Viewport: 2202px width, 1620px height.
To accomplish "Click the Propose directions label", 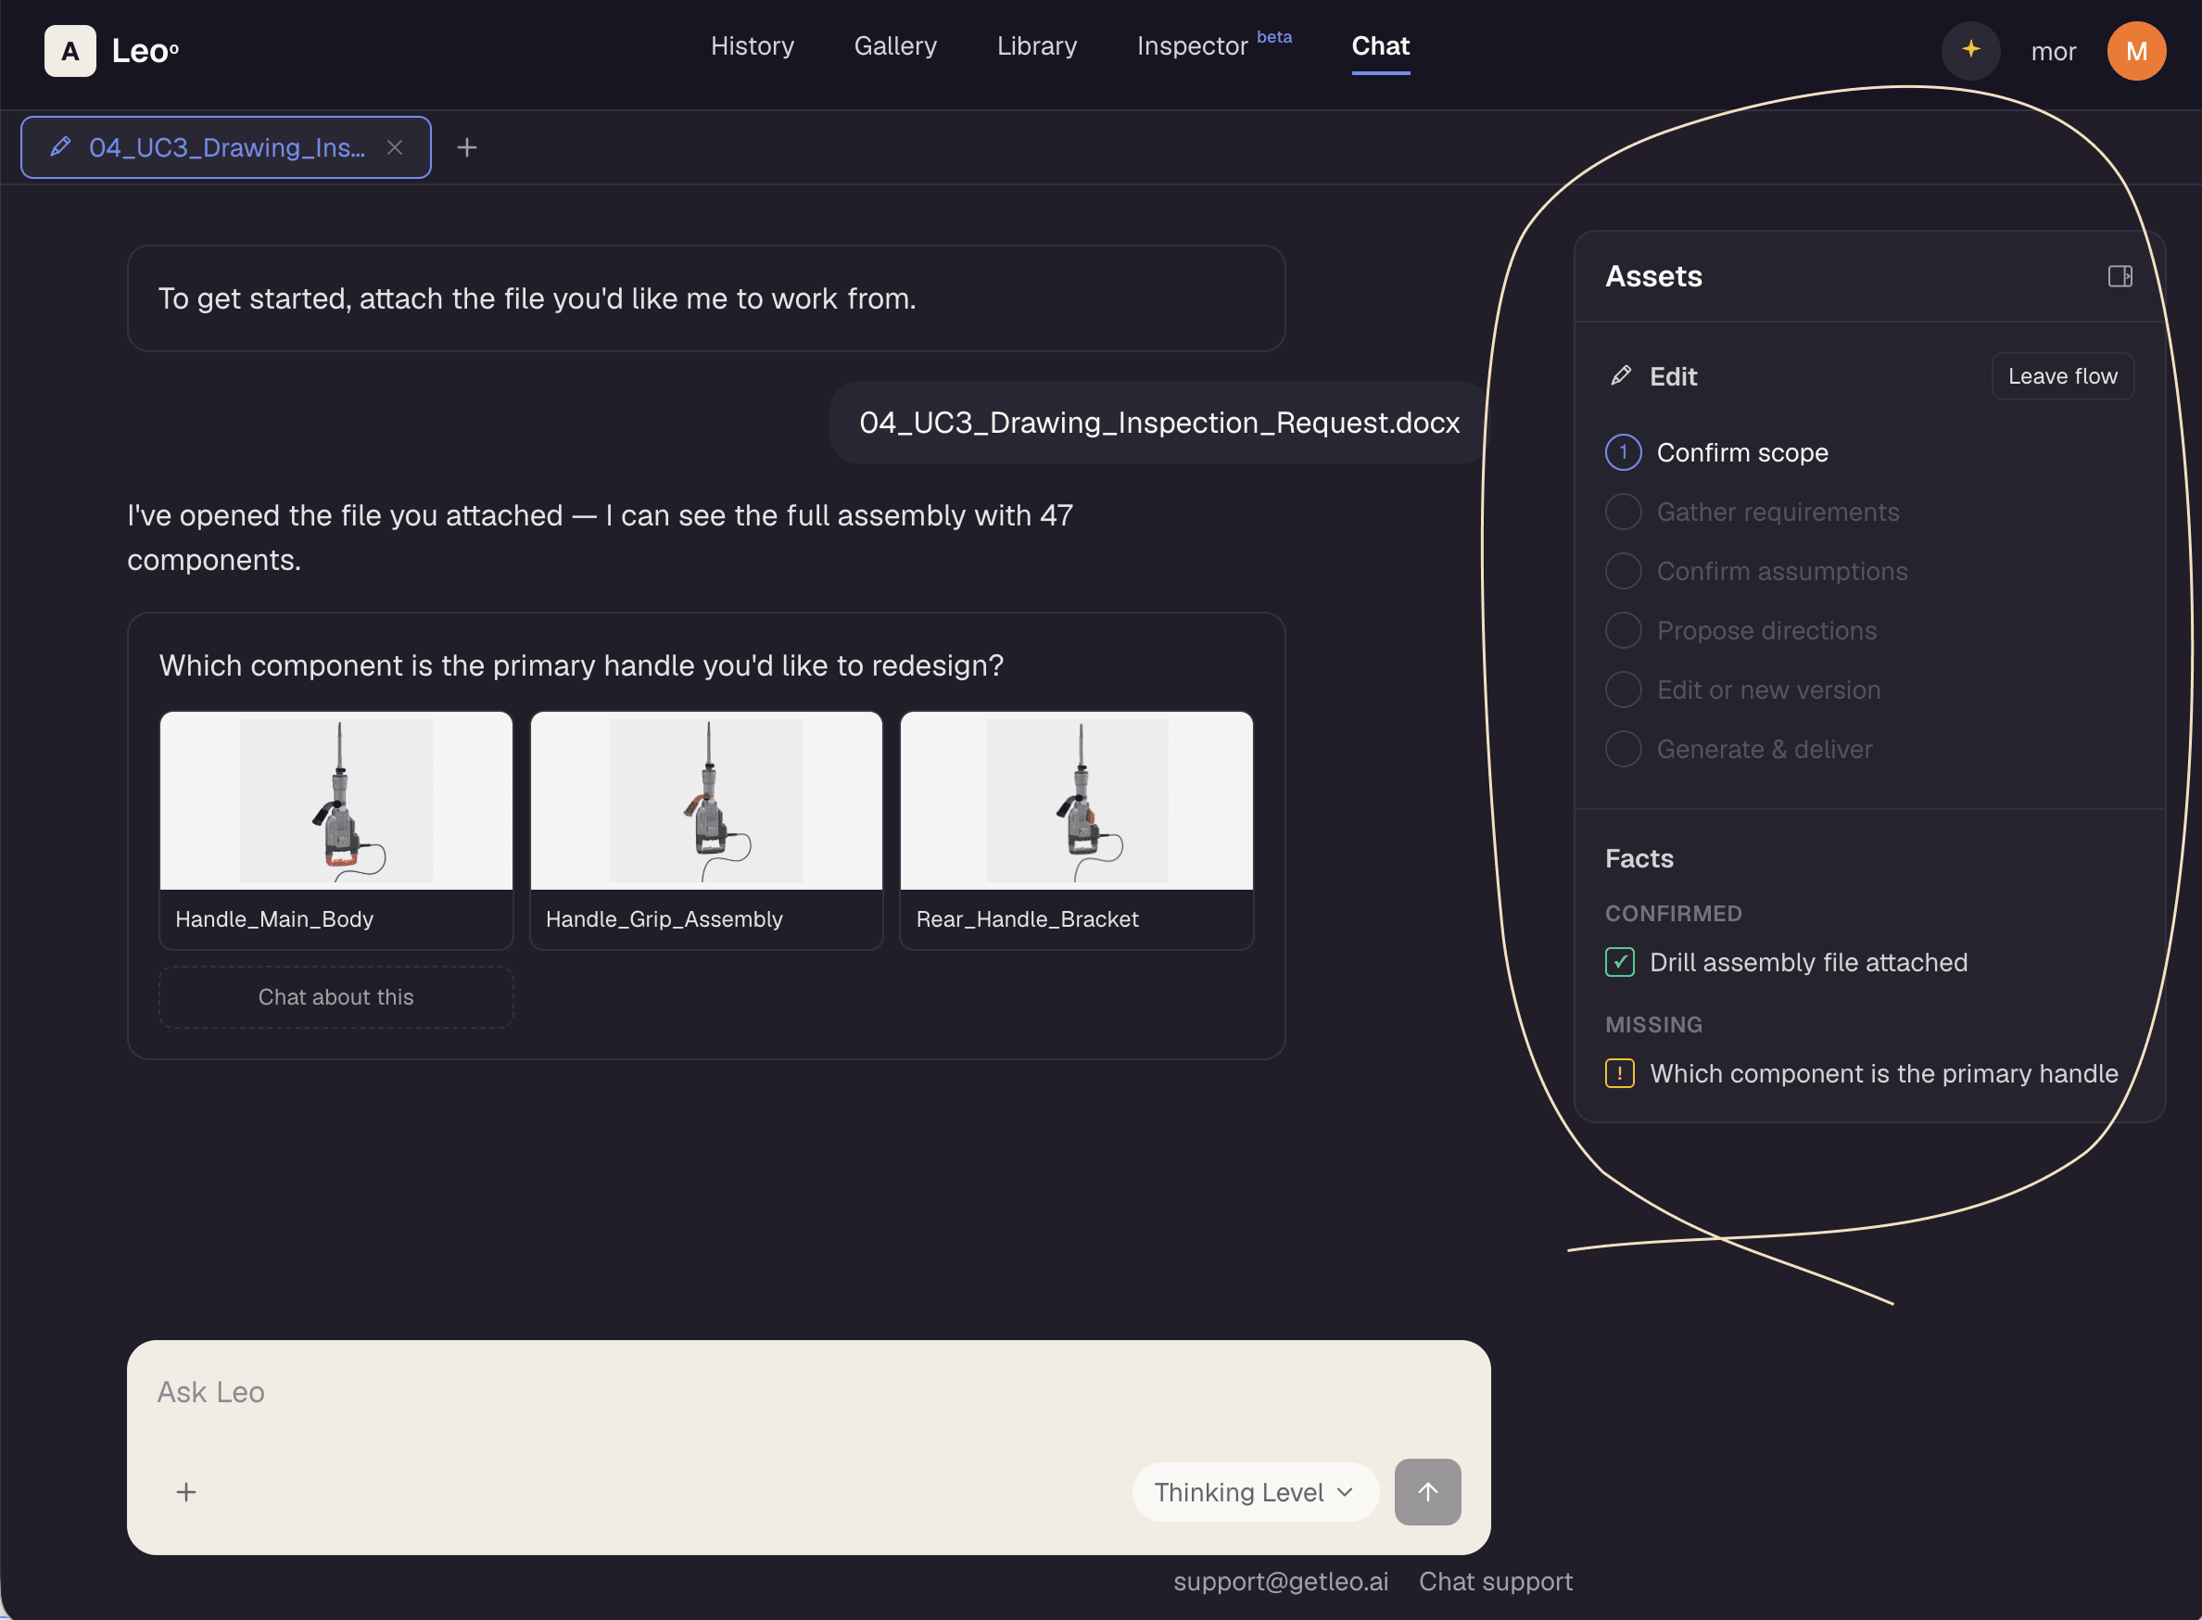I will (1765, 630).
